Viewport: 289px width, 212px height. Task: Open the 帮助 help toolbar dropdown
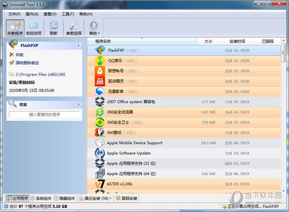94,27
